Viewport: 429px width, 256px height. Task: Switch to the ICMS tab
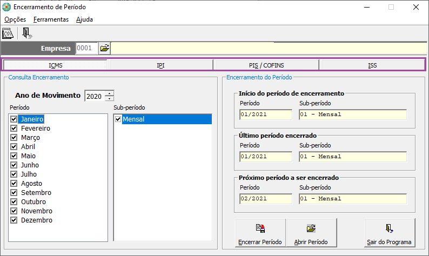click(x=55, y=65)
